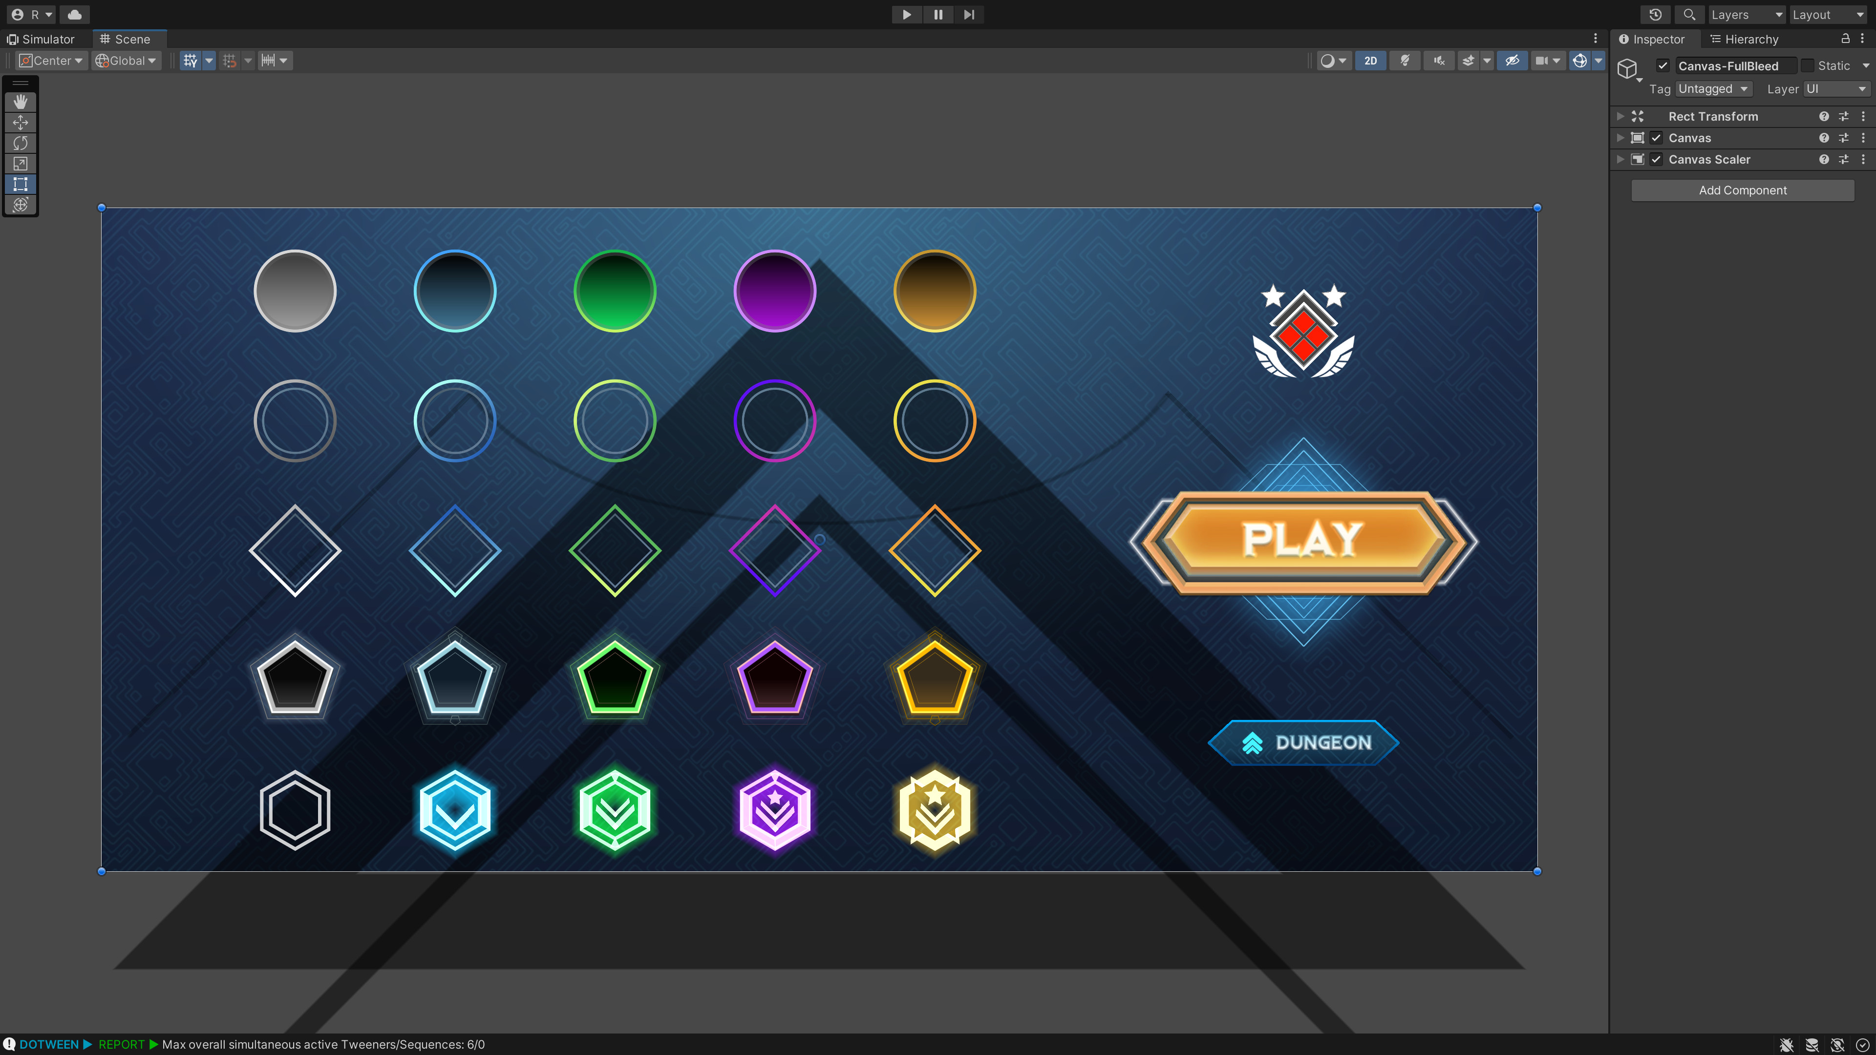Expand the Rect Transform component
This screenshot has width=1876, height=1055.
point(1620,116)
